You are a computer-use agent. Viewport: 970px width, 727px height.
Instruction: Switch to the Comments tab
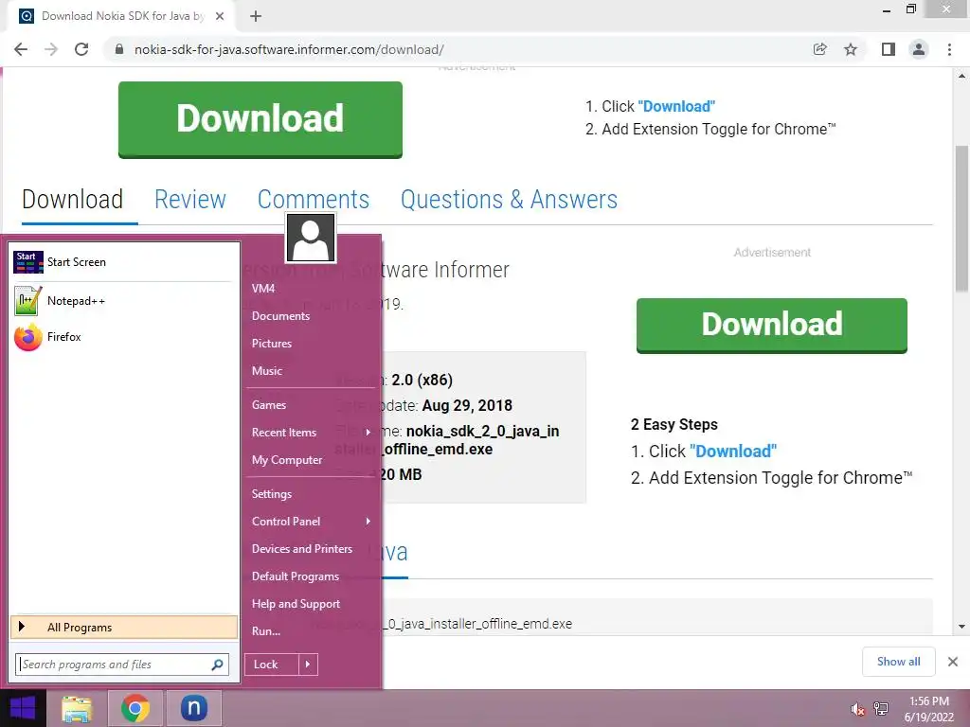(313, 199)
